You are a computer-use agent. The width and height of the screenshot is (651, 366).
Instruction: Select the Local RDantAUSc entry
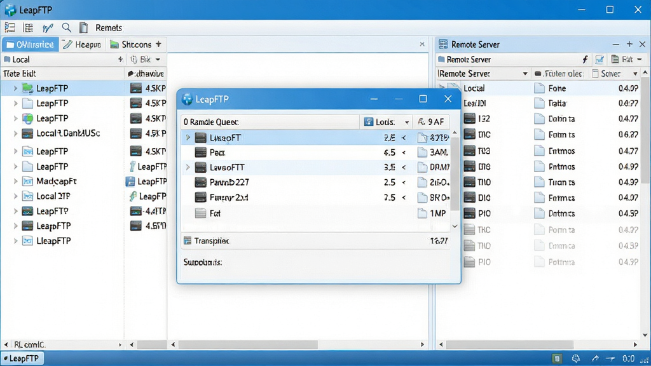pos(68,133)
